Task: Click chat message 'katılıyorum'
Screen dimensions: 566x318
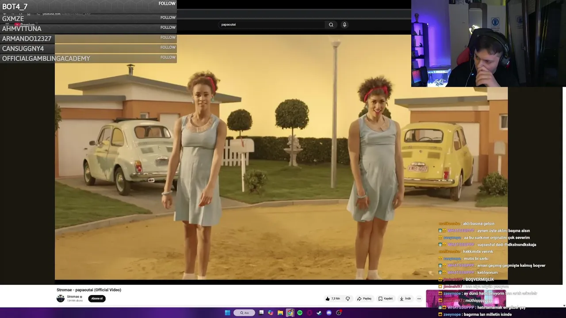Action: click(x=487, y=273)
